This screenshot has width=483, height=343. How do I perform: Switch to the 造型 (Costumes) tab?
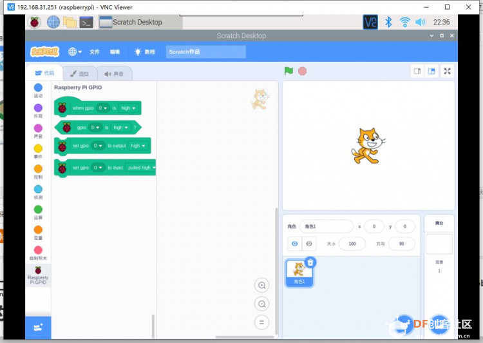tap(79, 73)
